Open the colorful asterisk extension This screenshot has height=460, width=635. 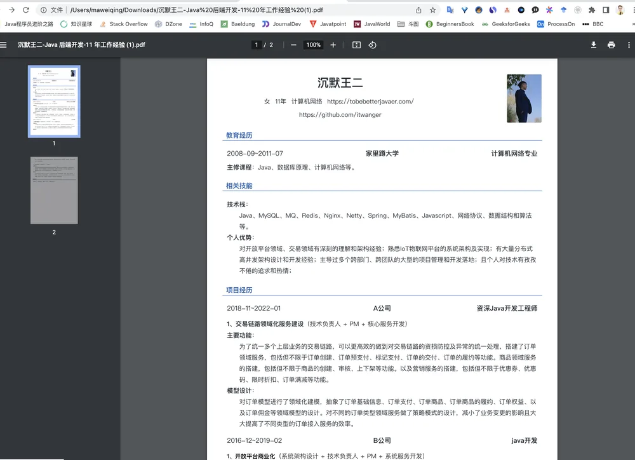point(549,10)
